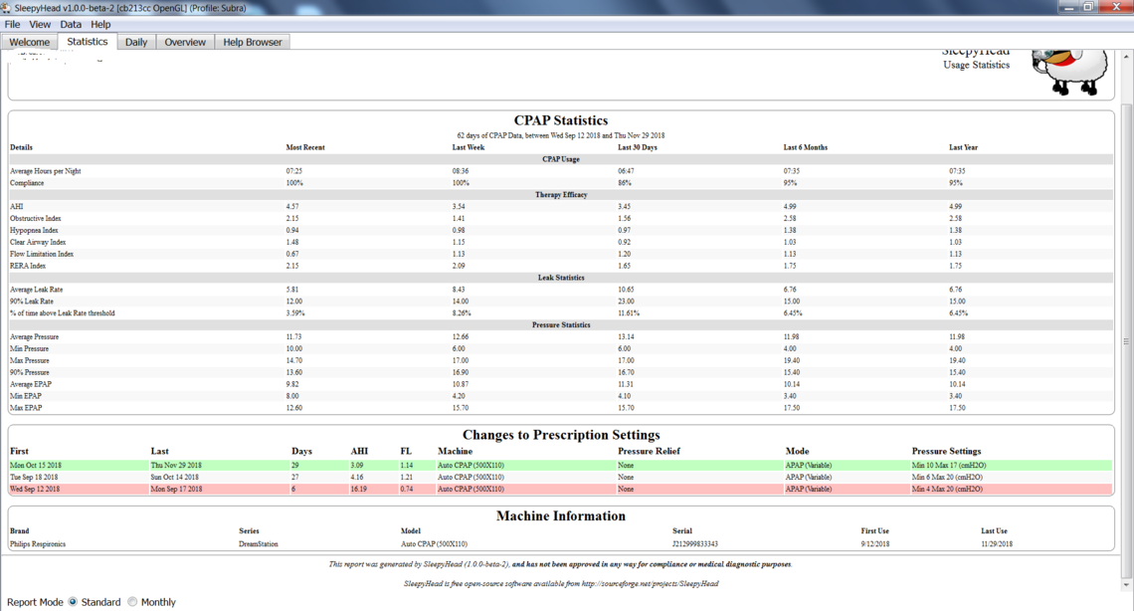This screenshot has width=1134, height=611.
Task: Click the Last Year column header
Action: (963, 147)
